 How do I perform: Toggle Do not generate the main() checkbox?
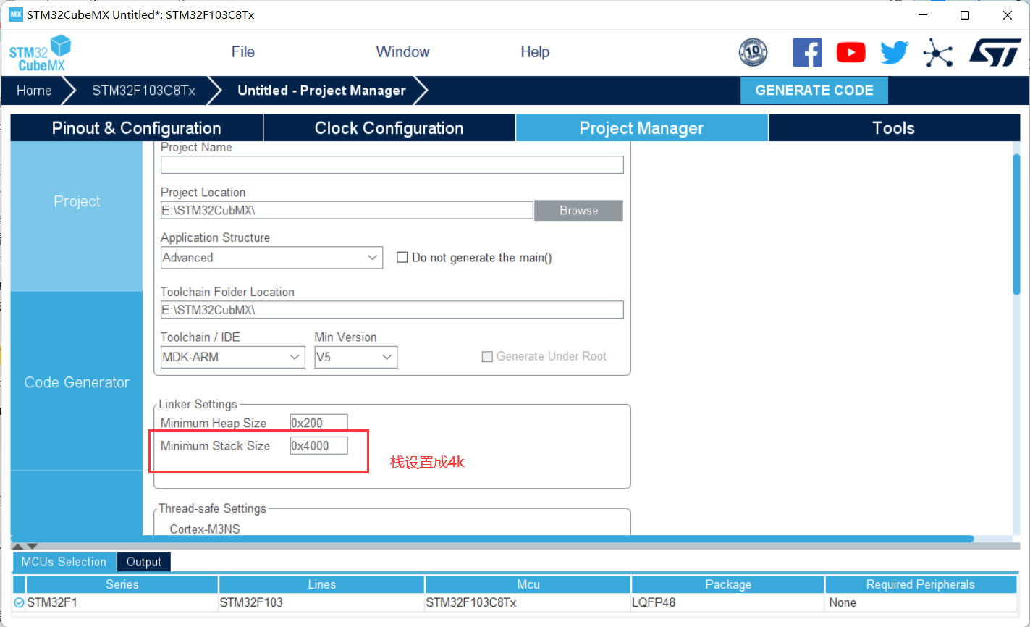(402, 258)
